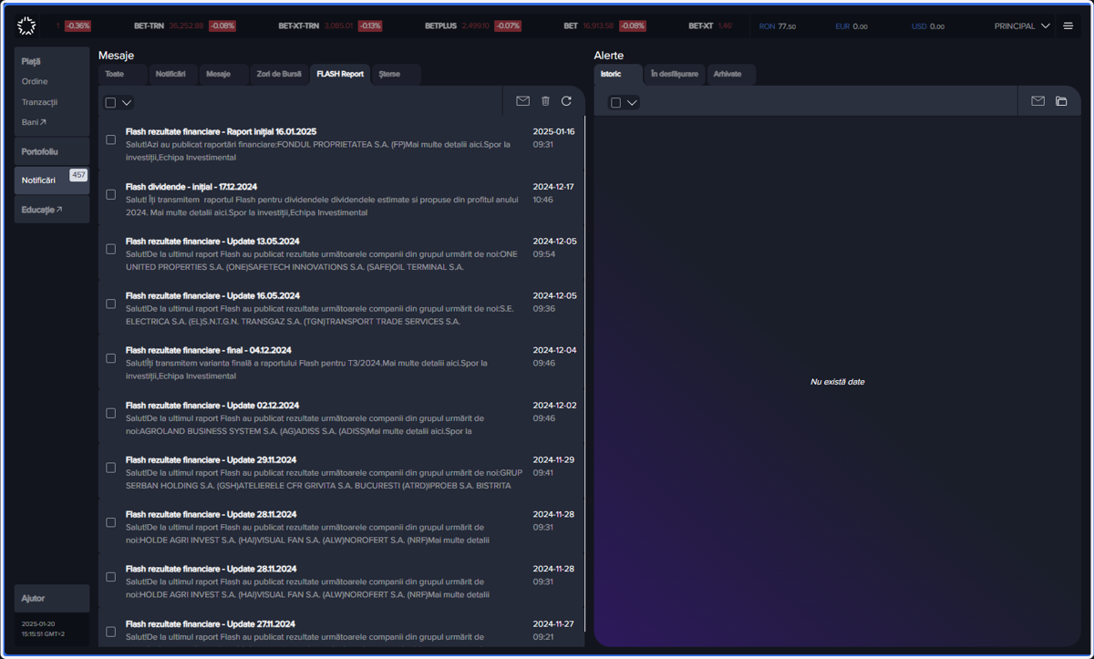Click the -0.36% change badge
Viewport: 1094px width, 659px height.
(77, 26)
